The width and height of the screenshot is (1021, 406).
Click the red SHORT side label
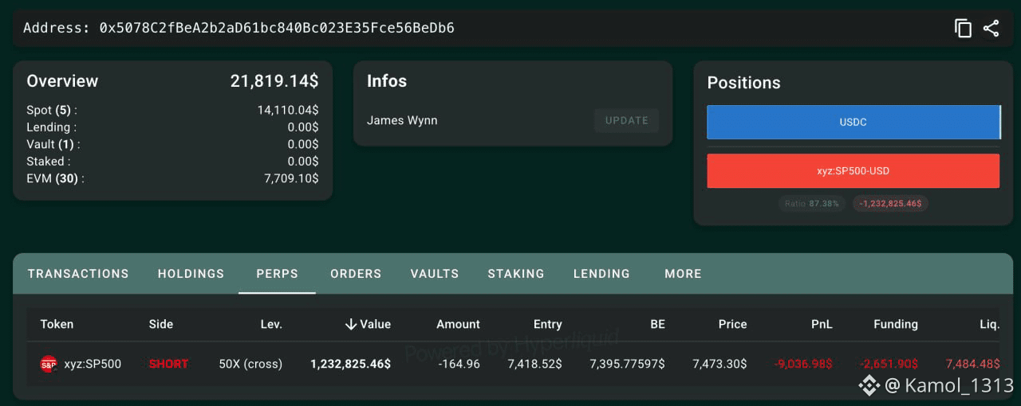[168, 364]
